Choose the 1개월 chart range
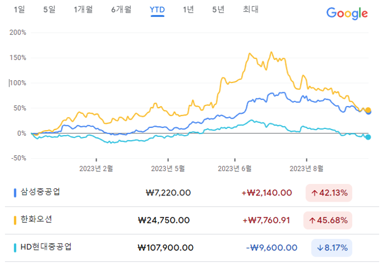 tap(83, 9)
